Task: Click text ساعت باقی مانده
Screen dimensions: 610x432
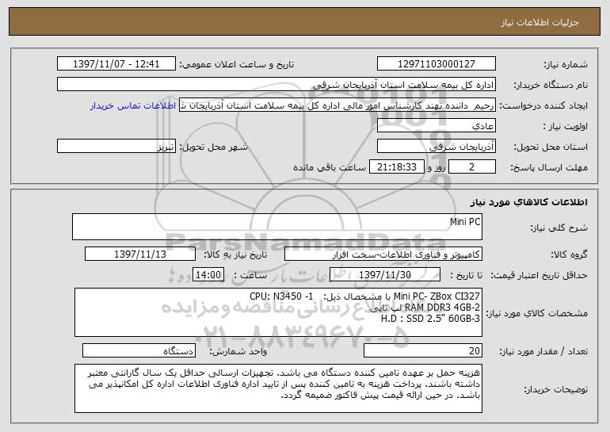Action: point(329,167)
